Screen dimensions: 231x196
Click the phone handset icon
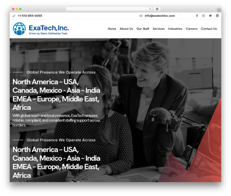point(14,16)
